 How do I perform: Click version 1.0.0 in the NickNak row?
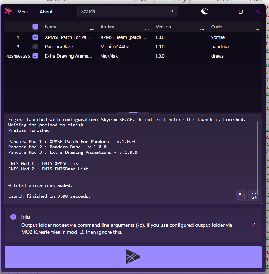160,56
